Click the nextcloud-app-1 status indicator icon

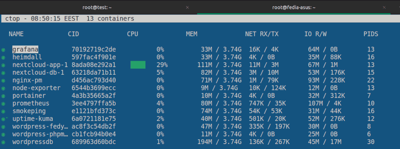click(3, 65)
